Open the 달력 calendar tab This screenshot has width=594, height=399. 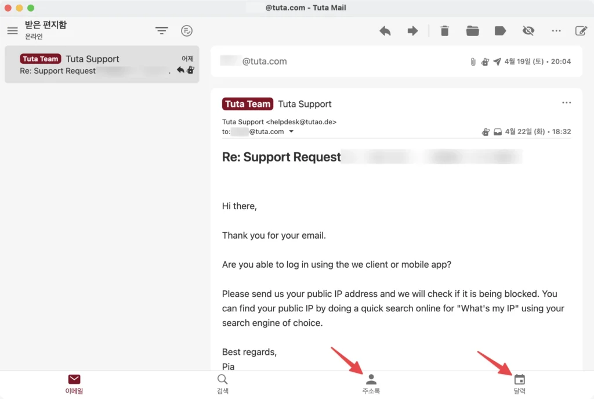click(520, 384)
